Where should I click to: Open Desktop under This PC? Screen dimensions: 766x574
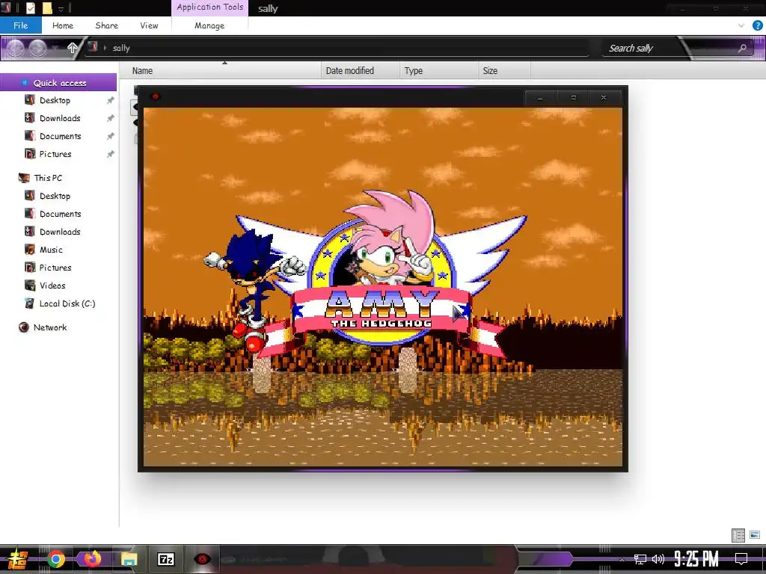55,197
